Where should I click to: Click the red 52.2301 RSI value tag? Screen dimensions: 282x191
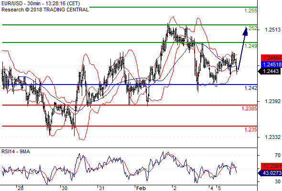[x=271, y=166]
